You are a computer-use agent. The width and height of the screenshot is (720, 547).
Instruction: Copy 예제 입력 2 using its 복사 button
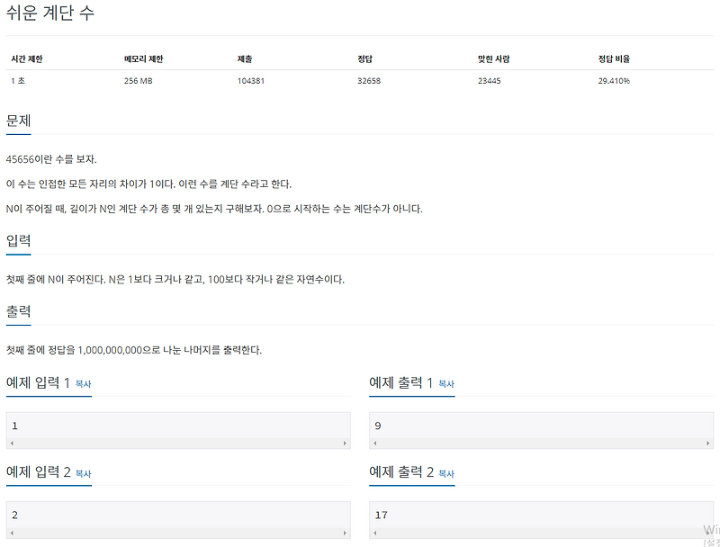coord(82,474)
